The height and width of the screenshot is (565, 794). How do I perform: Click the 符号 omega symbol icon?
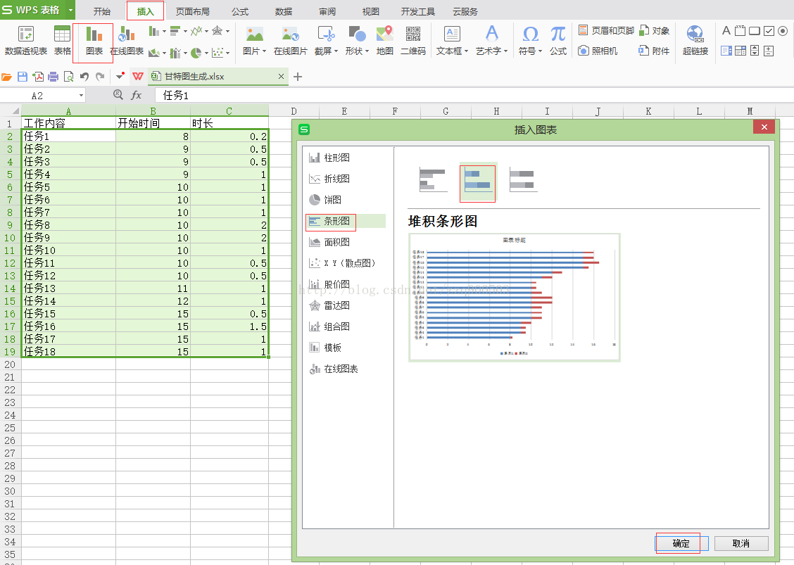[530, 34]
